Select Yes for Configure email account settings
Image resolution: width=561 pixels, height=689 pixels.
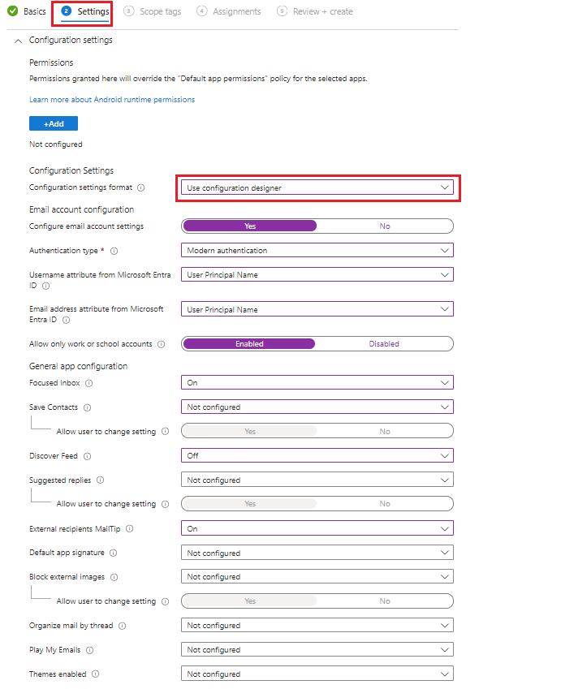click(x=249, y=226)
